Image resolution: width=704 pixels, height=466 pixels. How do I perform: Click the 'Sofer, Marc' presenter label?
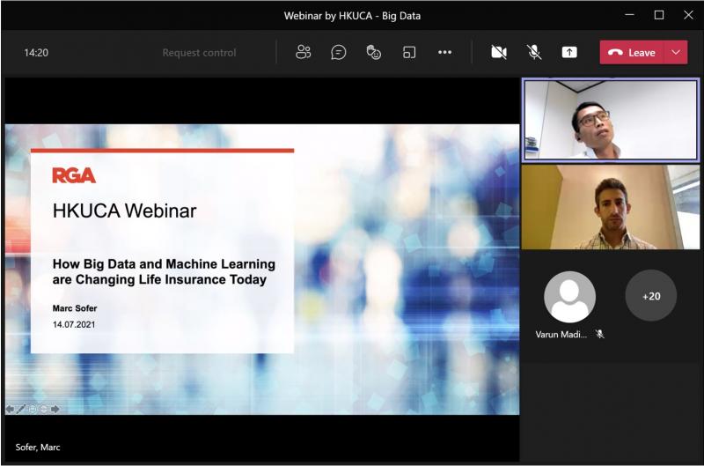pyautogui.click(x=38, y=448)
